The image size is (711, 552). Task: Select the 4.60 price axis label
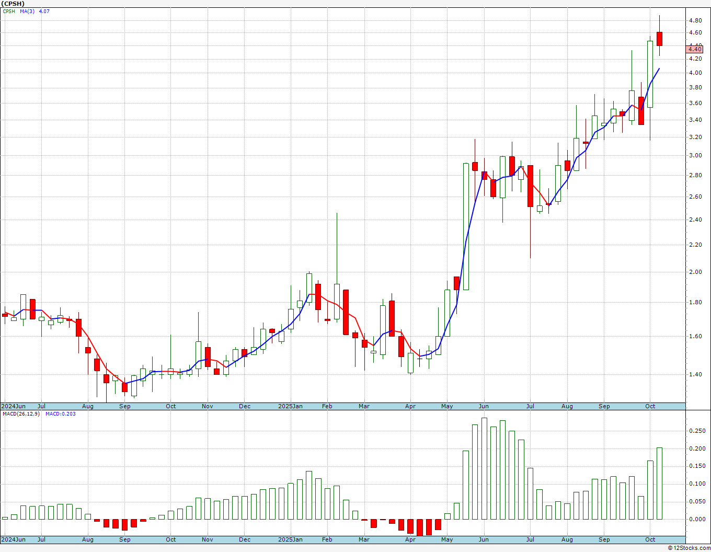(x=695, y=32)
